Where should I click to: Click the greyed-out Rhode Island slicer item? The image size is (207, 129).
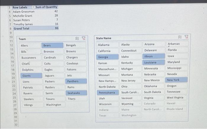tap(176, 109)
